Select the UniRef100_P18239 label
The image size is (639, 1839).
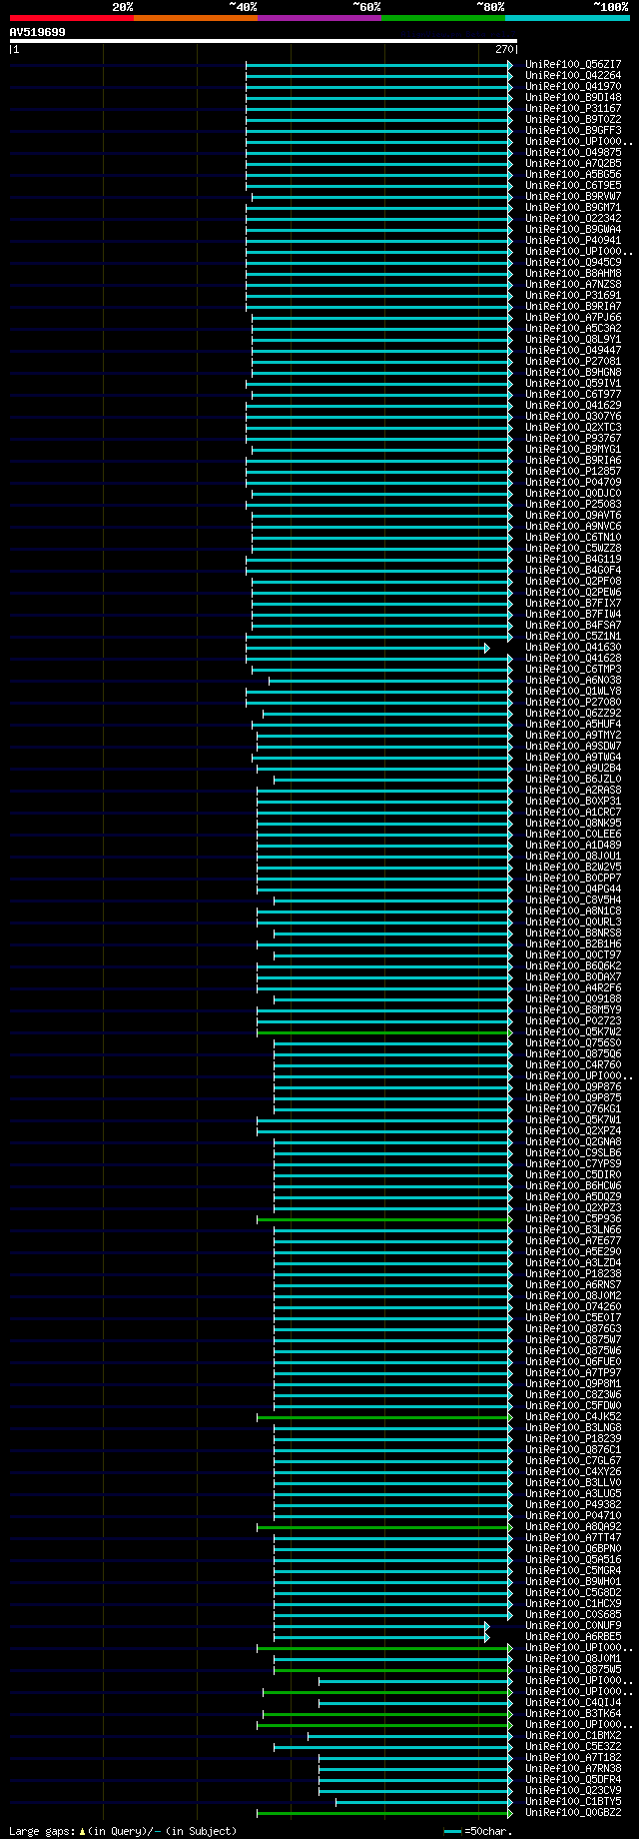[x=573, y=1438]
